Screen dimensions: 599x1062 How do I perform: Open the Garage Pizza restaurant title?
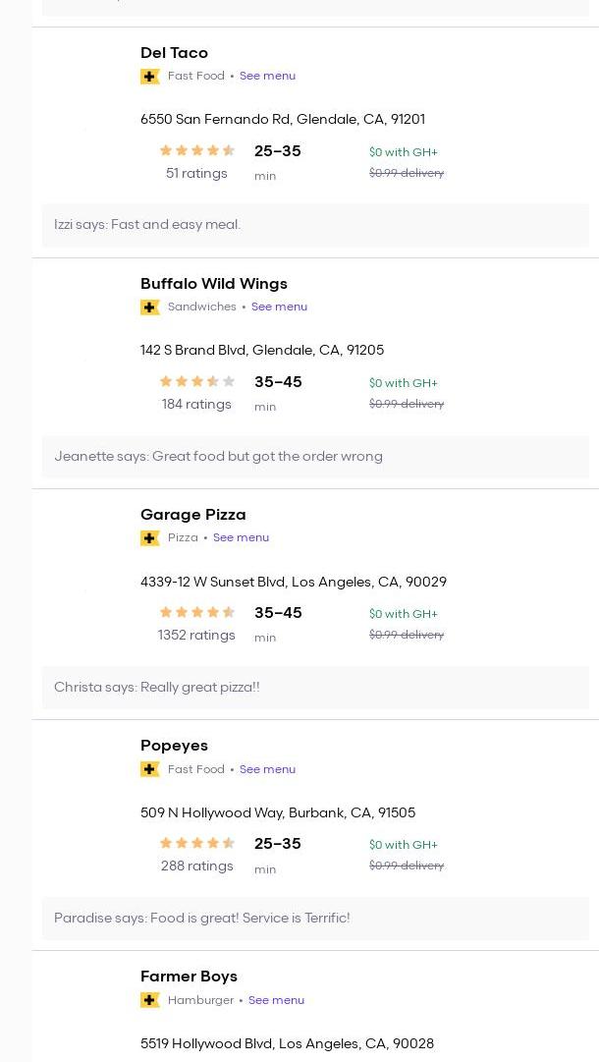tap(192, 515)
